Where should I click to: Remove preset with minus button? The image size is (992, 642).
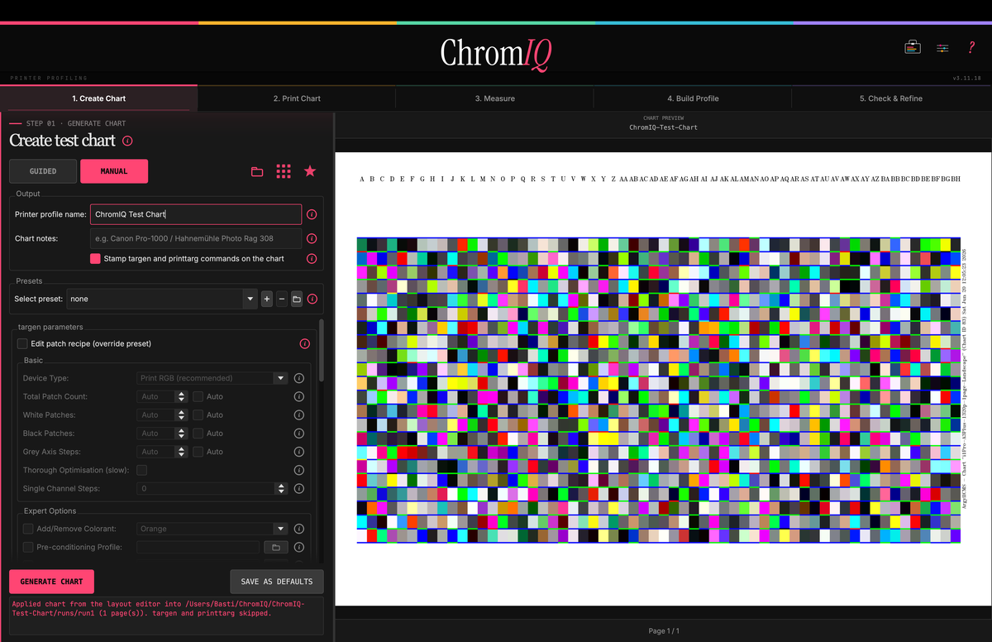pos(282,299)
